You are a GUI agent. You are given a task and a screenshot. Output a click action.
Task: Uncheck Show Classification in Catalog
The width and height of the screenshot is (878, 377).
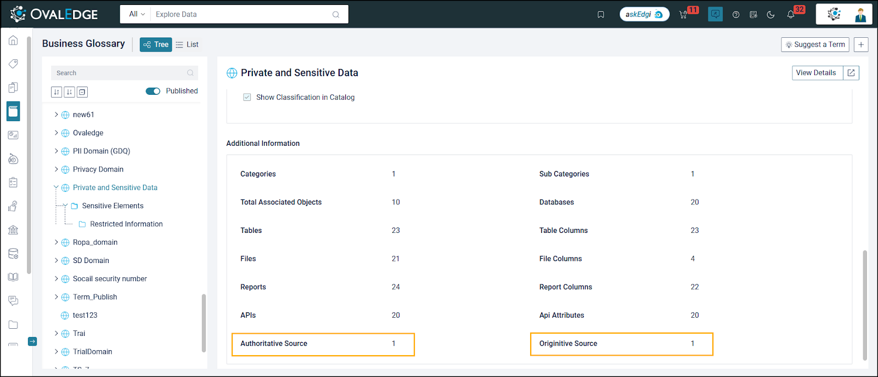click(247, 98)
